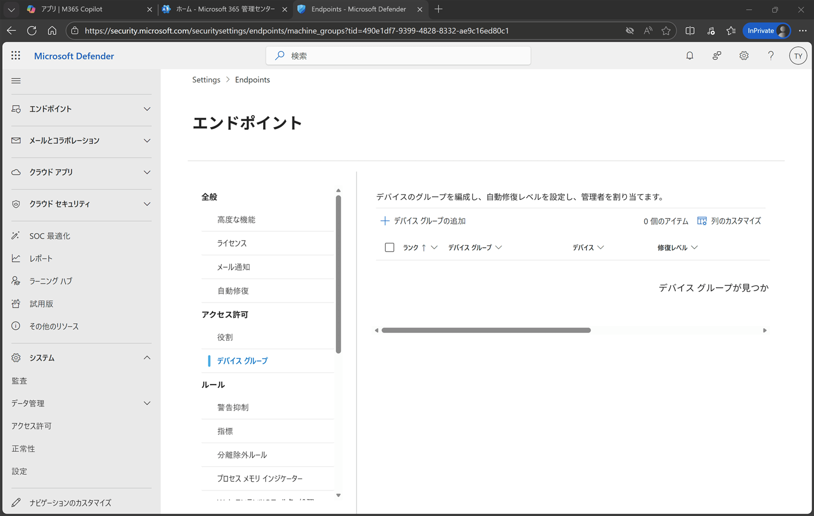Open 監査 in sidebar
Screen dimensions: 814x516
pyautogui.click(x=20, y=381)
